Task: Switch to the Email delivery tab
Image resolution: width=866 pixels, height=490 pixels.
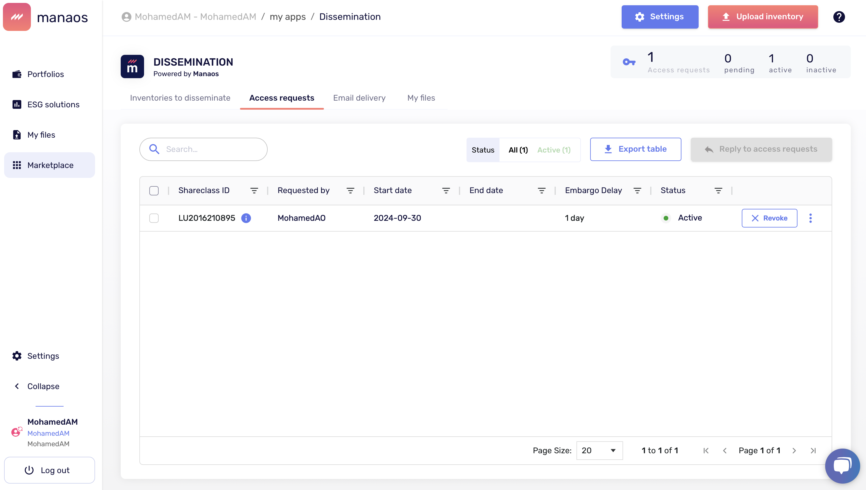Action: point(359,98)
